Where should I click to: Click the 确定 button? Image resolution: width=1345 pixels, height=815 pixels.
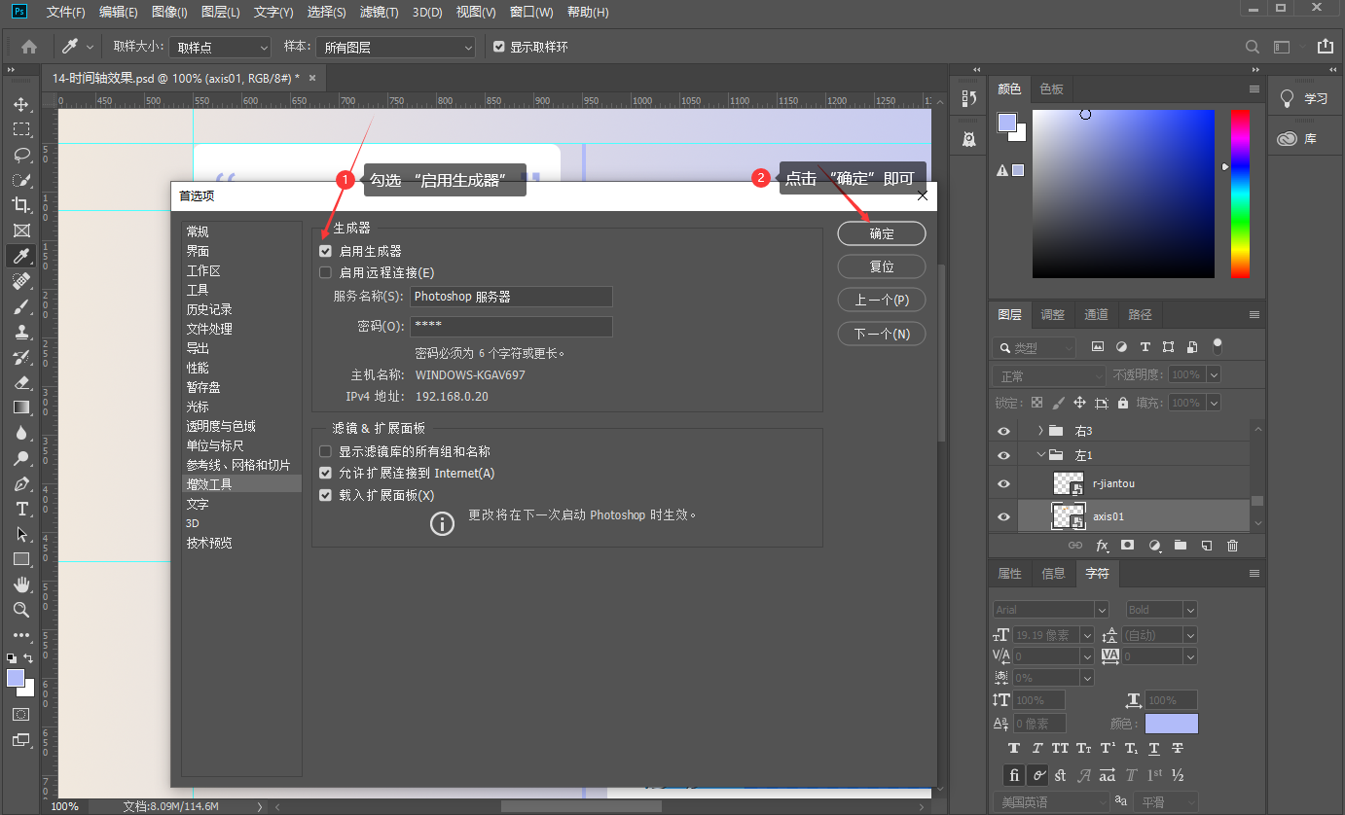882,233
